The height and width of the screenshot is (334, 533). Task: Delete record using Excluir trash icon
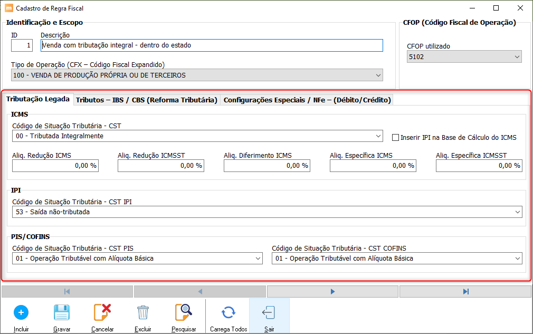pyautogui.click(x=143, y=312)
